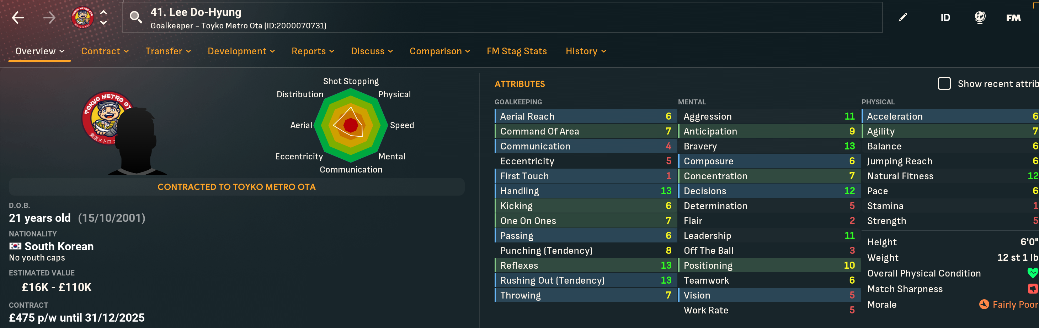This screenshot has width=1039, height=328.
Task: Expand the Development dropdown tab
Action: 241,51
